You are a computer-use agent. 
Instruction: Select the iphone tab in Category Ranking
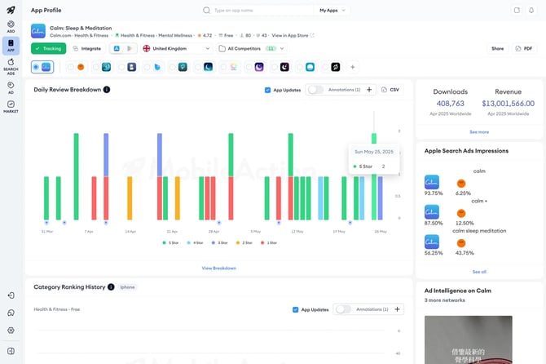pyautogui.click(x=127, y=287)
